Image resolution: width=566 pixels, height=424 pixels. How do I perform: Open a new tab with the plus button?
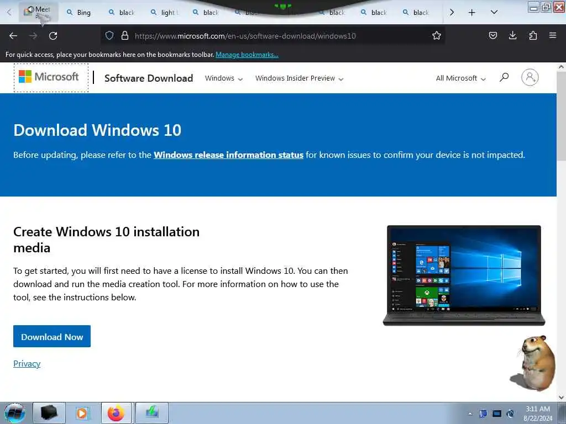(x=471, y=13)
